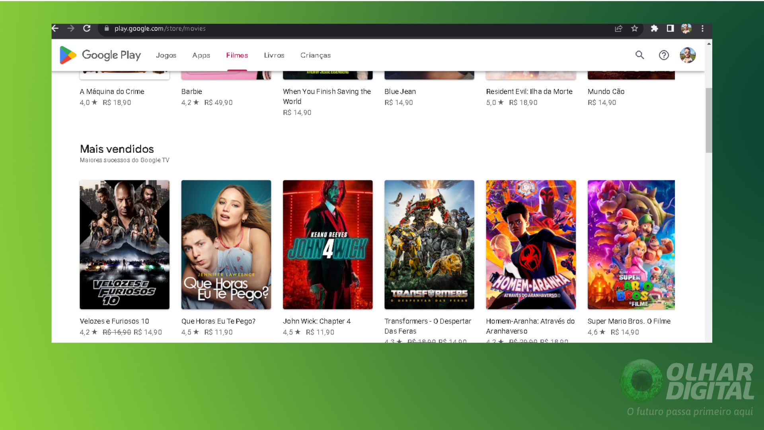Open the Chrome three-dot menu

(703, 28)
